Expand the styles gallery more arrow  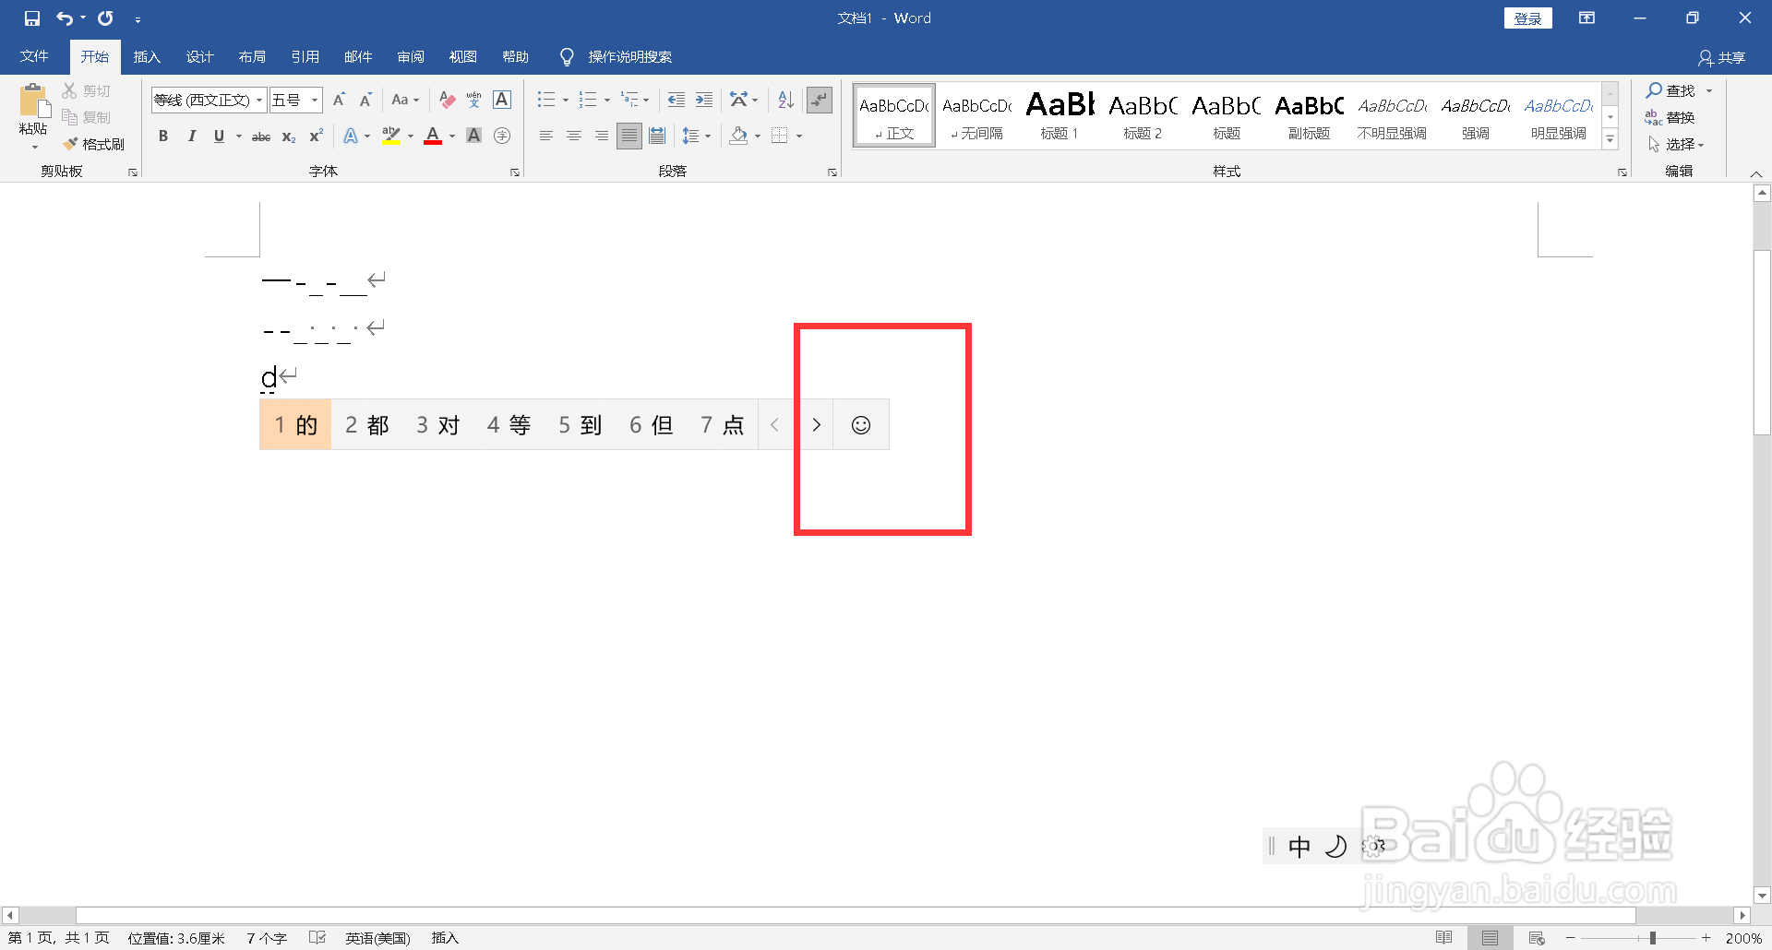pyautogui.click(x=1610, y=140)
